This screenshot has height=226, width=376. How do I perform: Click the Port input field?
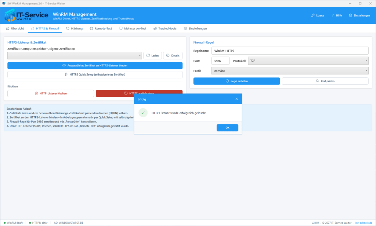point(220,61)
